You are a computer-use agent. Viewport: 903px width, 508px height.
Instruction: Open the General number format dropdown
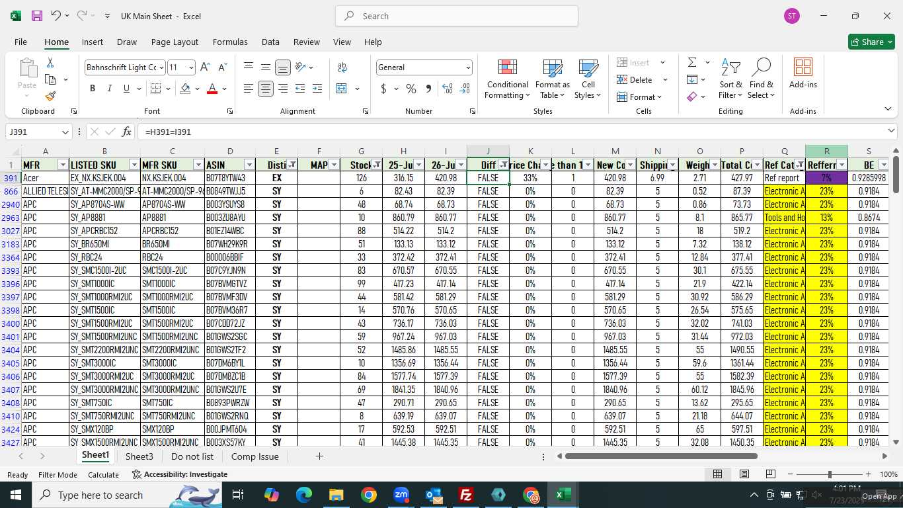(x=468, y=67)
